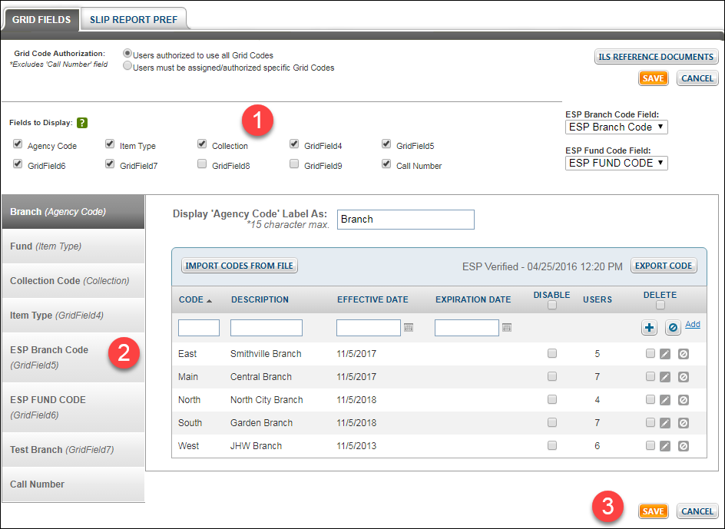Switch to the SLIP REPORT PREF tab
Image resolution: width=725 pixels, height=529 pixels.
[x=134, y=18]
